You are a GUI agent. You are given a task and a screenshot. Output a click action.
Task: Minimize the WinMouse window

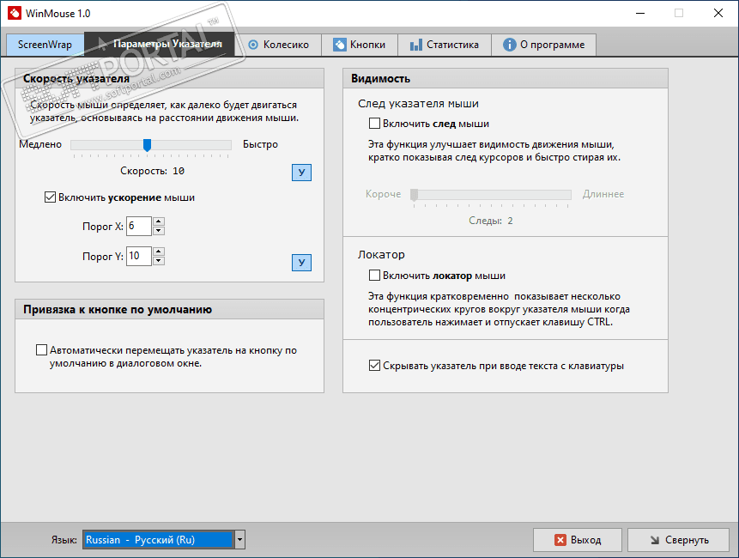click(640, 13)
